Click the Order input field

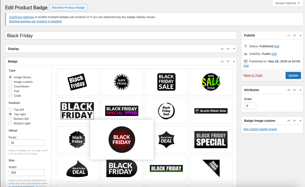(x=250, y=106)
